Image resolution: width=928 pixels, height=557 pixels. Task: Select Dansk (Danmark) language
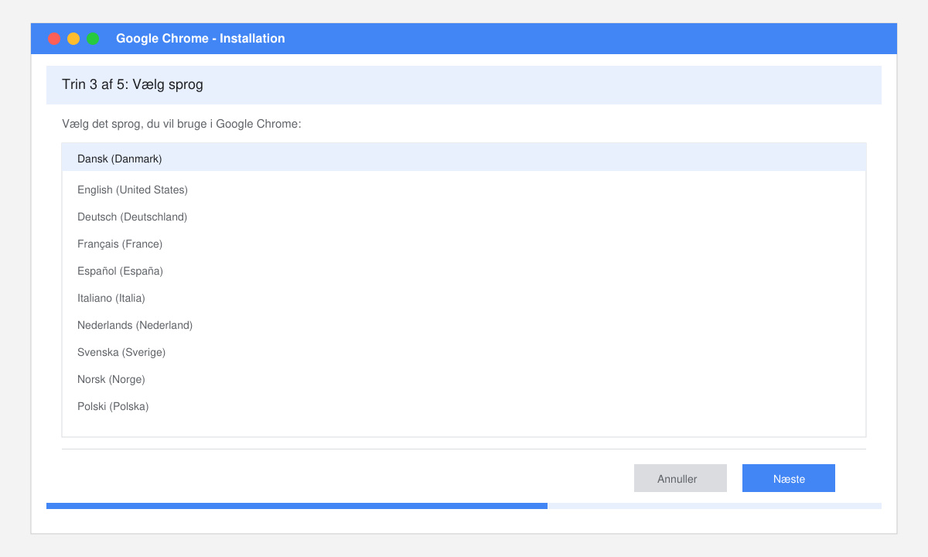coord(464,159)
